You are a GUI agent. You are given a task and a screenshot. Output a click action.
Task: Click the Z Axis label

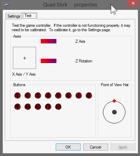80,41
